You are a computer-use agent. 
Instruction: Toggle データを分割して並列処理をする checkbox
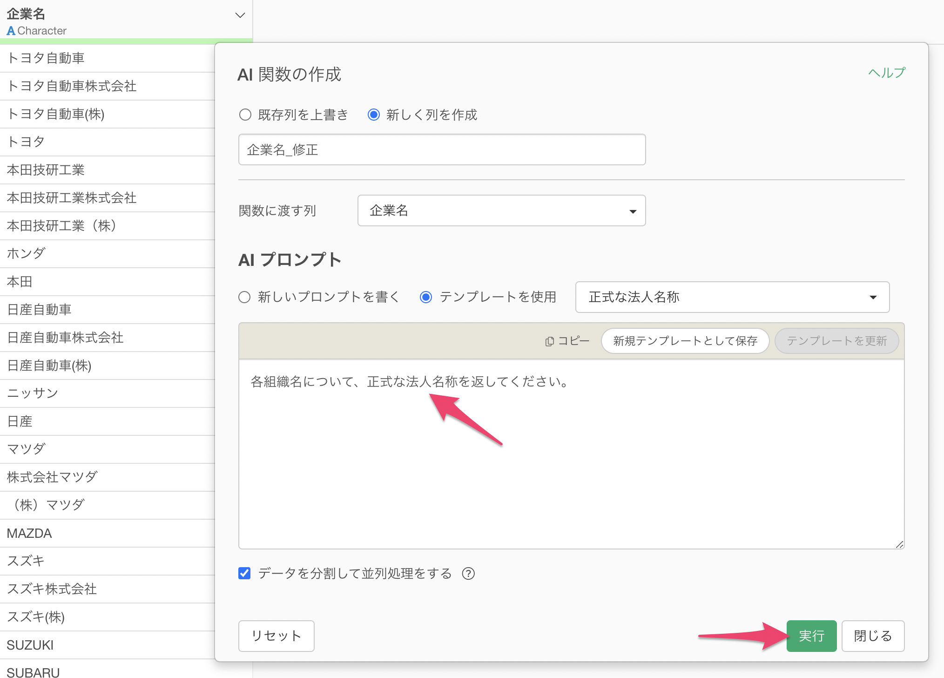point(244,573)
